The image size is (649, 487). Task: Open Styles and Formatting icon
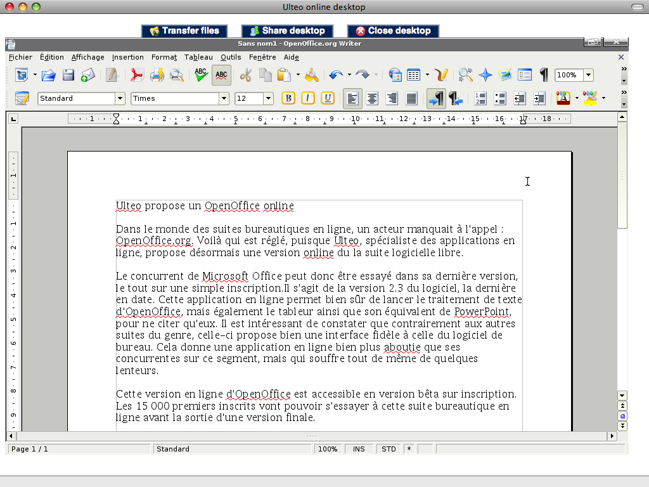click(22, 98)
